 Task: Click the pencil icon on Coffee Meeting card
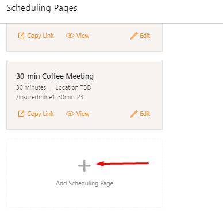134,114
